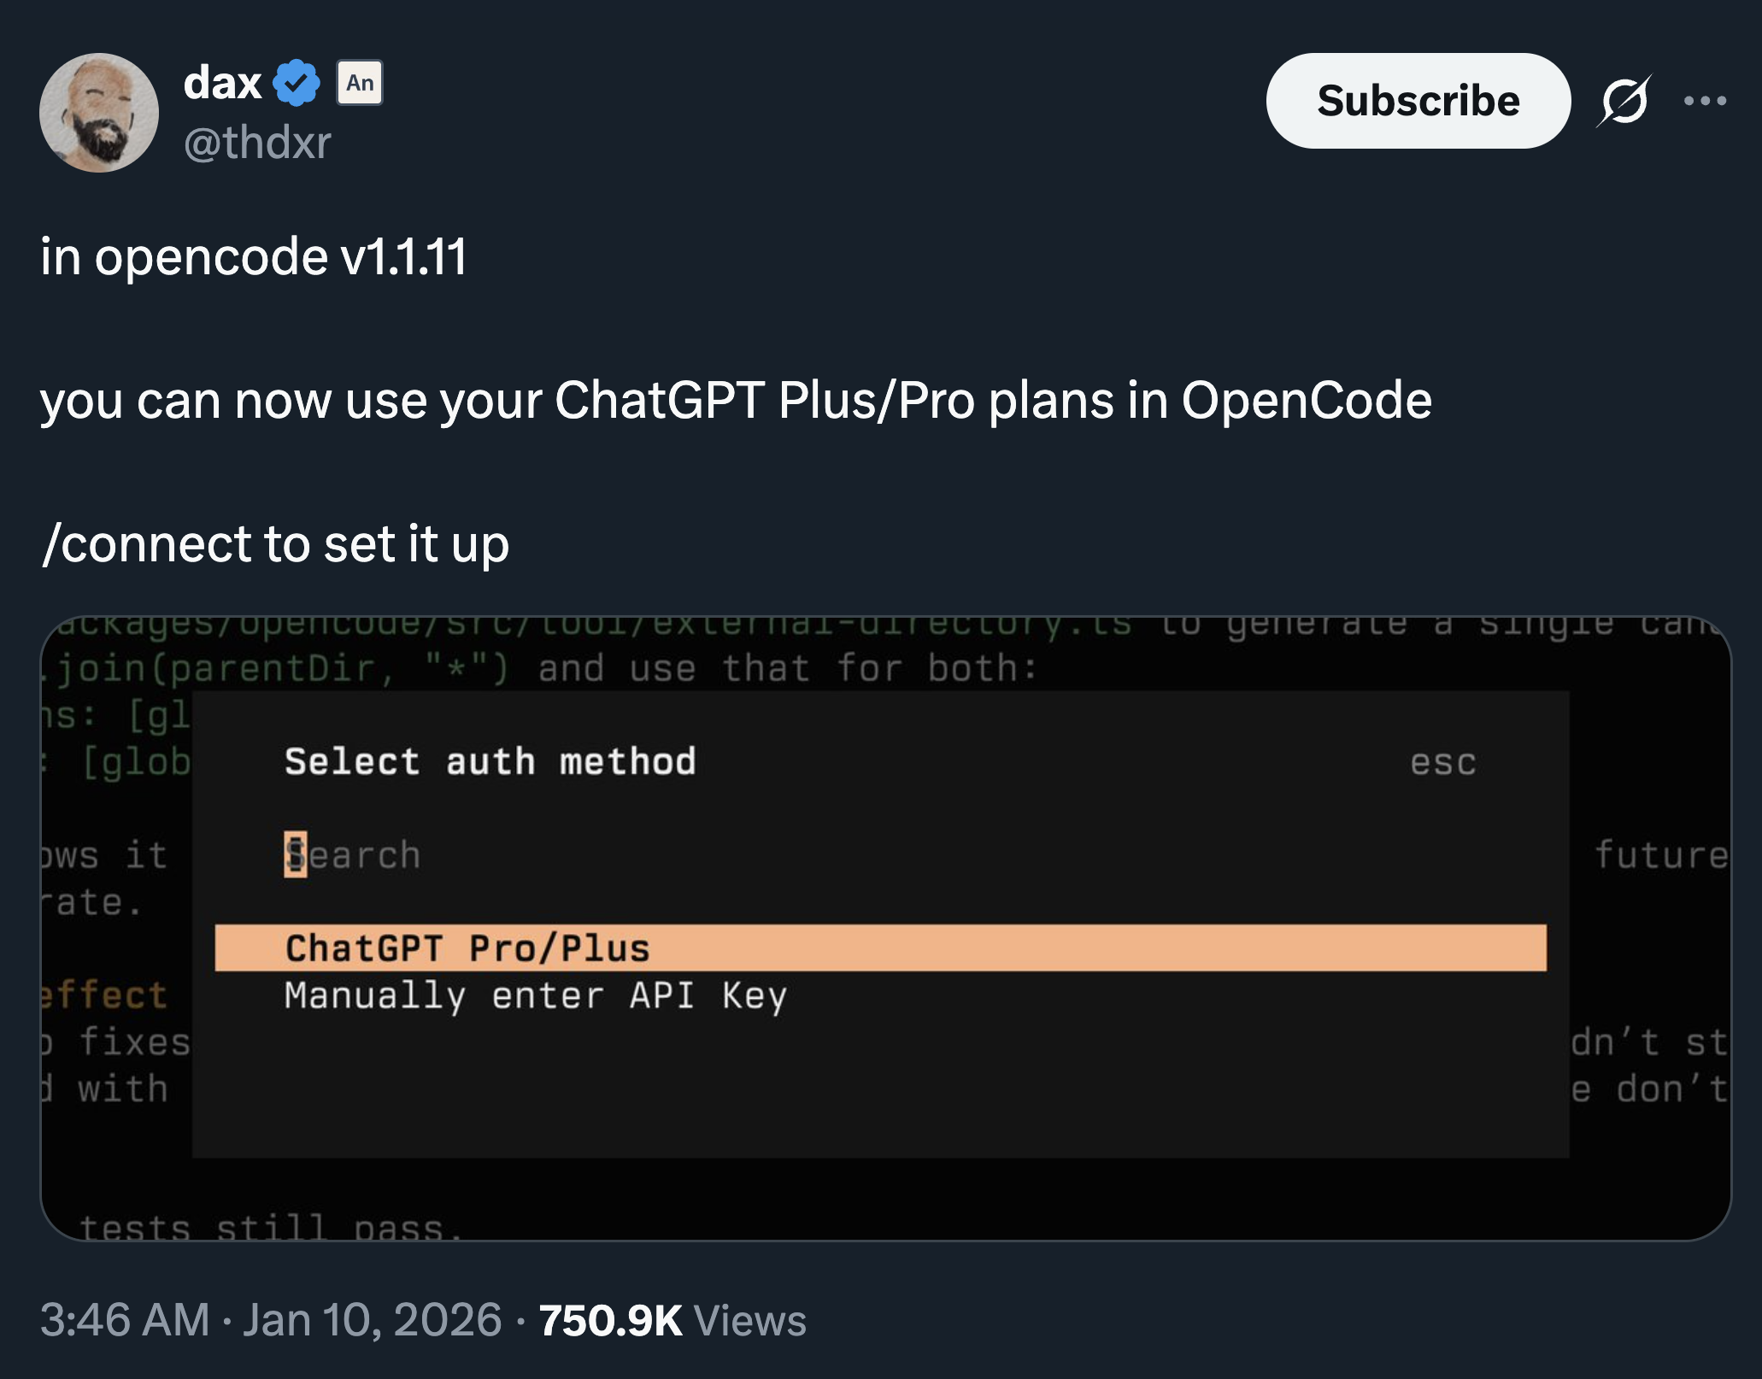
Task: Click the 'and use that for both:' terminal line
Action: pyautogui.click(x=786, y=668)
